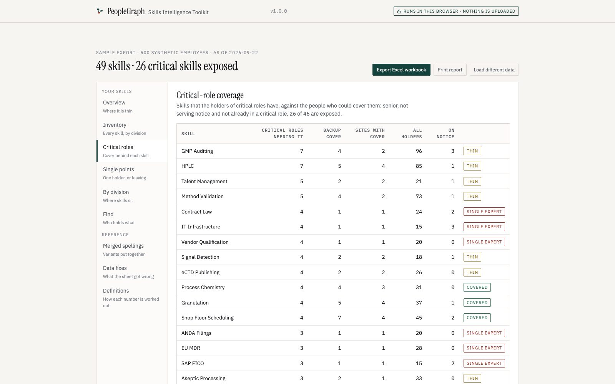Image resolution: width=615 pixels, height=384 pixels.
Task: Open the Find section in sidebar
Action: coord(132,218)
